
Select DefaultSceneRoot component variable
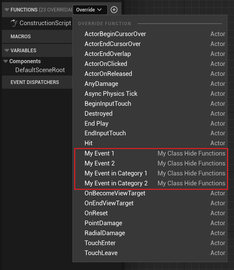(40, 70)
